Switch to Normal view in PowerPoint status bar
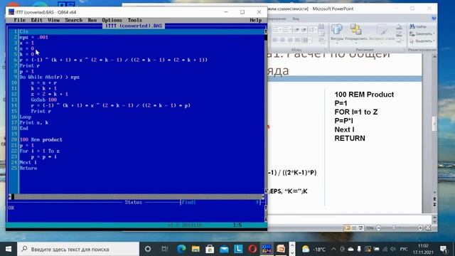The image size is (455, 256). tap(348, 228)
